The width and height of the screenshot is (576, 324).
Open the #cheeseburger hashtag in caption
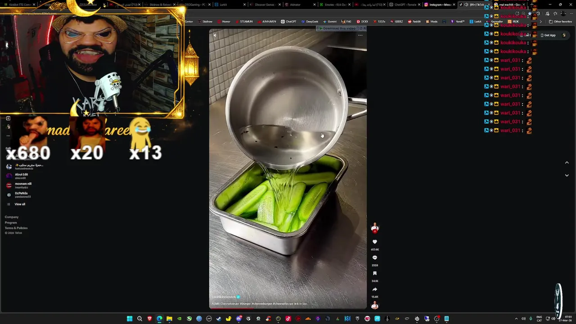[x=262, y=304]
